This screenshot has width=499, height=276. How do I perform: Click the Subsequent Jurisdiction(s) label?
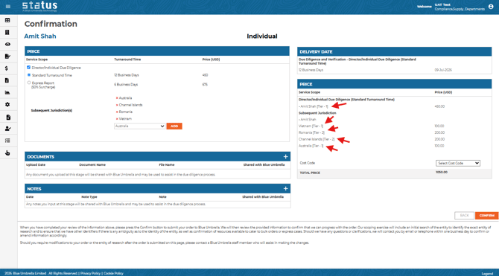coord(51,111)
